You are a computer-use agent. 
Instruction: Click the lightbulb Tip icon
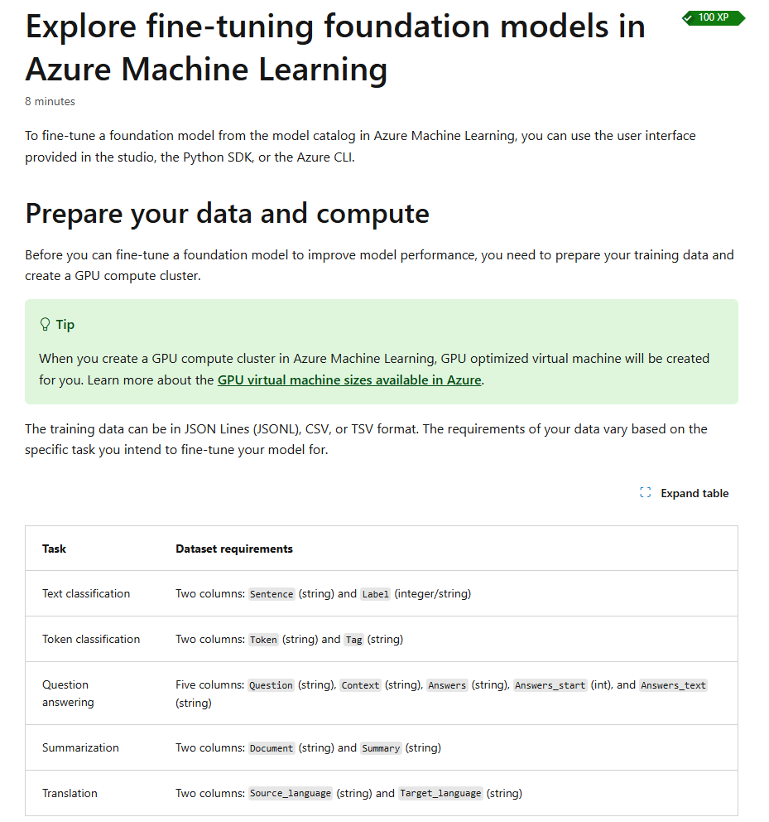click(45, 325)
